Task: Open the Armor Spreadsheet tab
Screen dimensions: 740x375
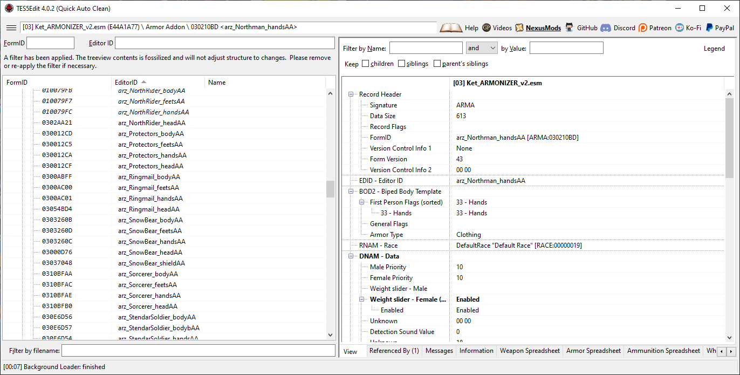Action: (x=593, y=351)
